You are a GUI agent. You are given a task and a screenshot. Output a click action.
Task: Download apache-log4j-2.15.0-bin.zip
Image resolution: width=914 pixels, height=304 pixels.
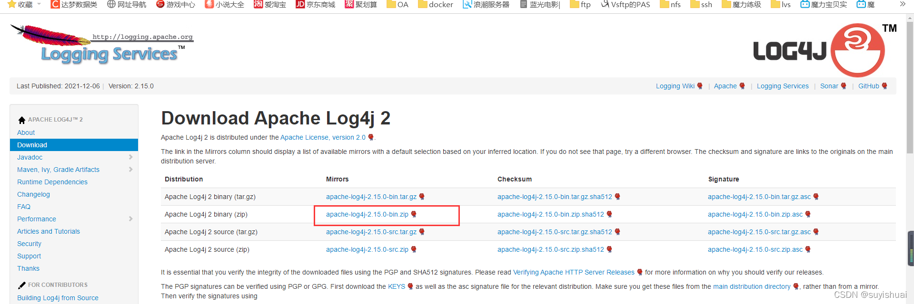367,214
